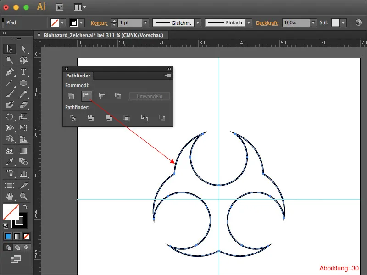Switch to the Pathfinder tab
This screenshot has width=367, height=275.
click(78, 76)
